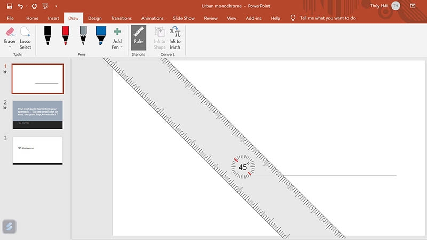Switch to the Slide Show tab
This screenshot has width=427, height=240.
pyautogui.click(x=184, y=18)
